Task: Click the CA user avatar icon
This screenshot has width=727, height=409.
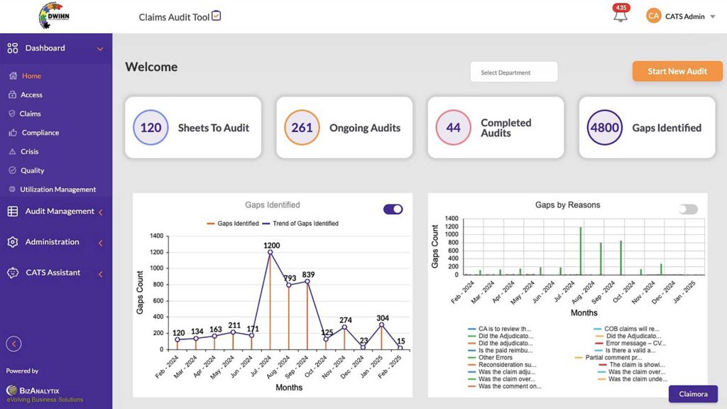Action: click(x=653, y=16)
